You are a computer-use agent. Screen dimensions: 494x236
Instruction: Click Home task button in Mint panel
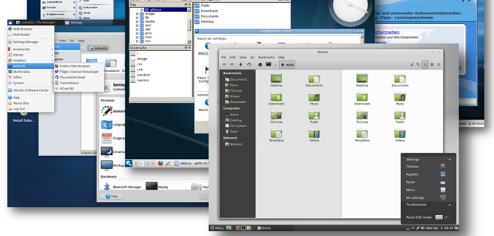pyautogui.click(x=274, y=228)
